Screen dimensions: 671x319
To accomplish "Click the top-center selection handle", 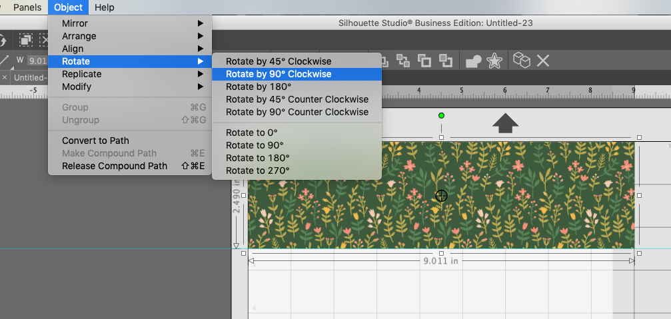I will (441, 137).
